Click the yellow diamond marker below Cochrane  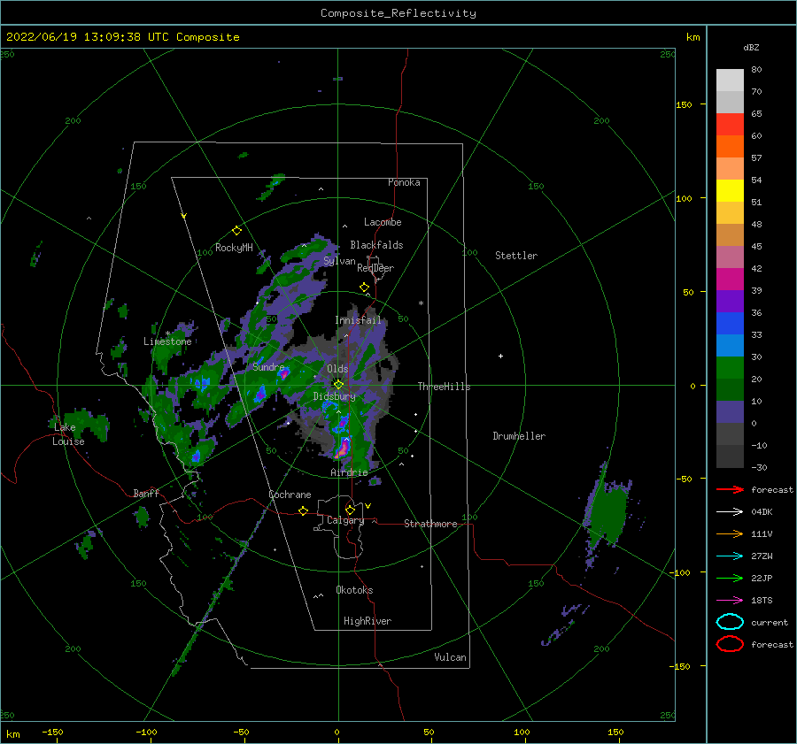(x=303, y=510)
